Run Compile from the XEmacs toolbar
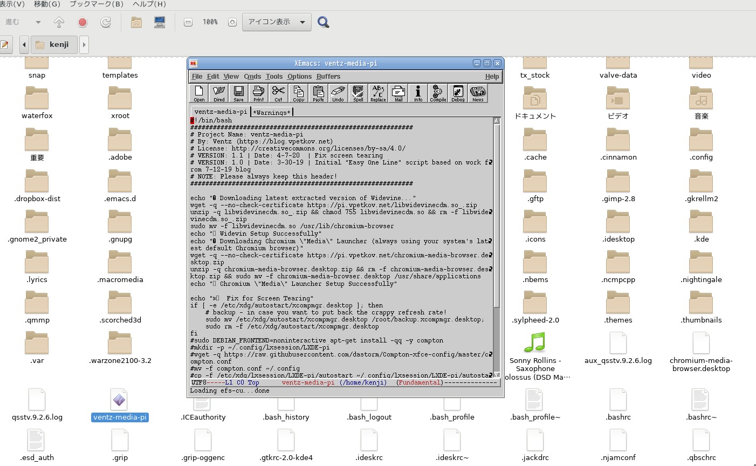The height and width of the screenshot is (466, 756). (x=438, y=93)
